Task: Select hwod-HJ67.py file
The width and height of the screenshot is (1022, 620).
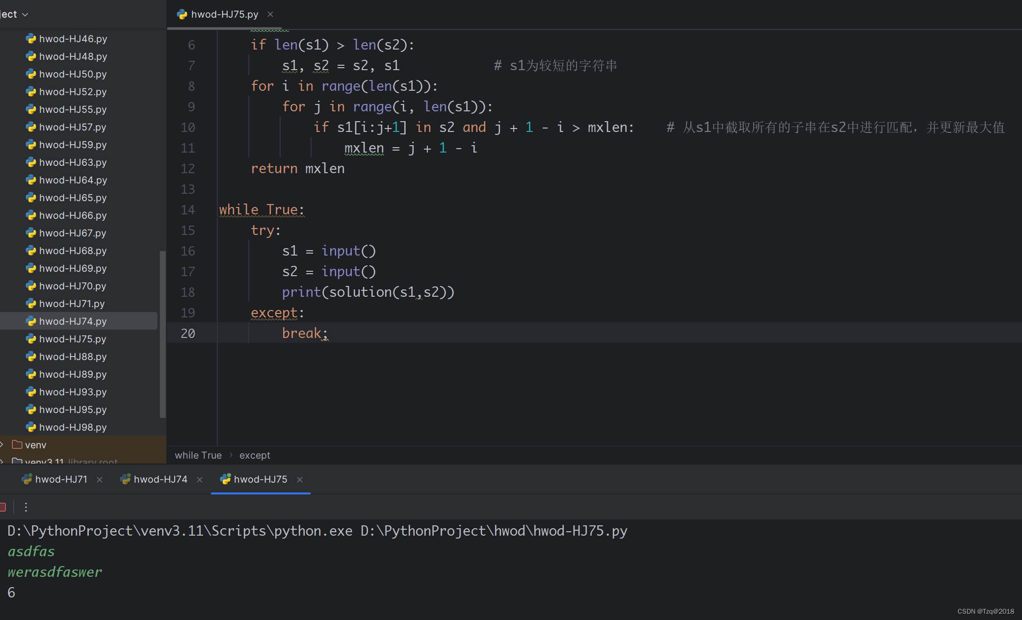Action: coord(73,233)
